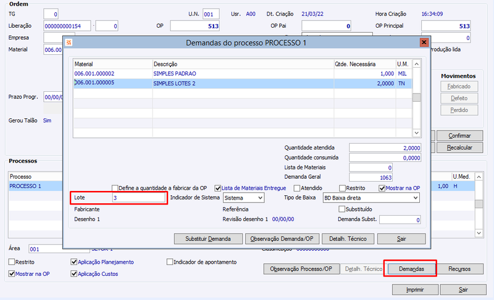Toggle Define a quantidade a fabricar da OP
Screen dimensions: 494x300
coord(115,188)
